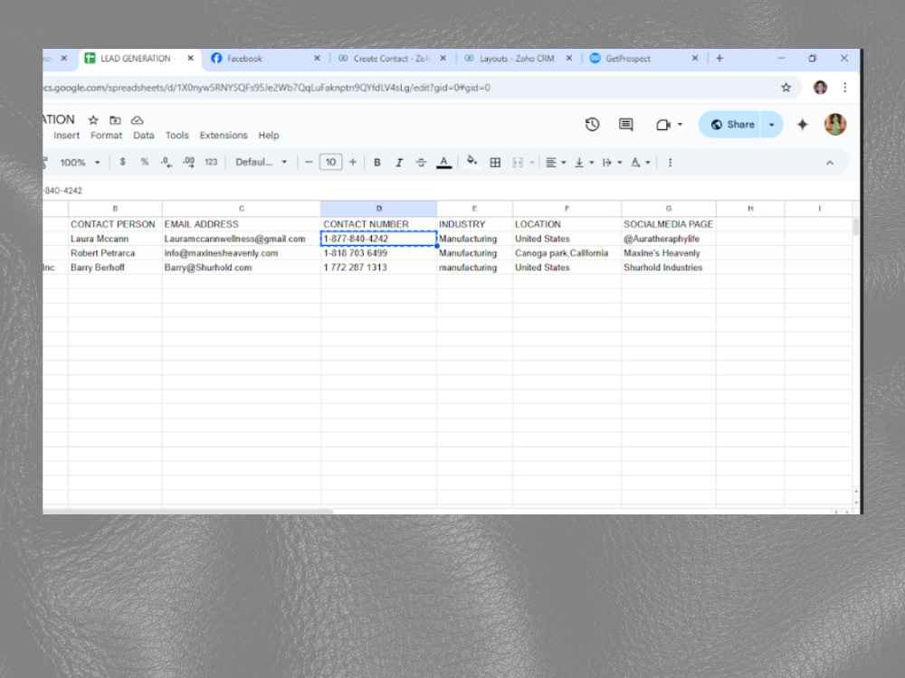Open vertical align dropdown
Screen dimensions: 905x678
click(584, 163)
